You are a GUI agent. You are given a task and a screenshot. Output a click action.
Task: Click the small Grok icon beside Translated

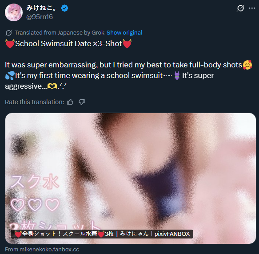click(x=8, y=33)
